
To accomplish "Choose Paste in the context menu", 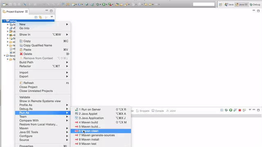I will (x=43, y=50).
